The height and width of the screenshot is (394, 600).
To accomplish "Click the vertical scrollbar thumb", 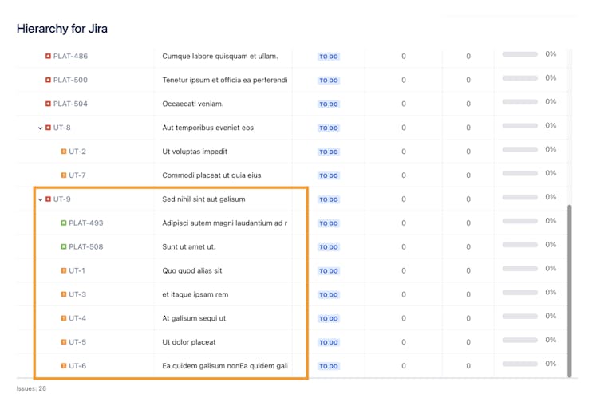I will coord(570,291).
